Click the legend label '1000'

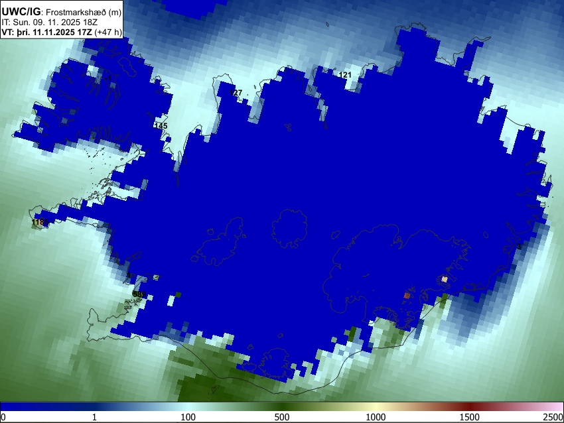(376, 417)
